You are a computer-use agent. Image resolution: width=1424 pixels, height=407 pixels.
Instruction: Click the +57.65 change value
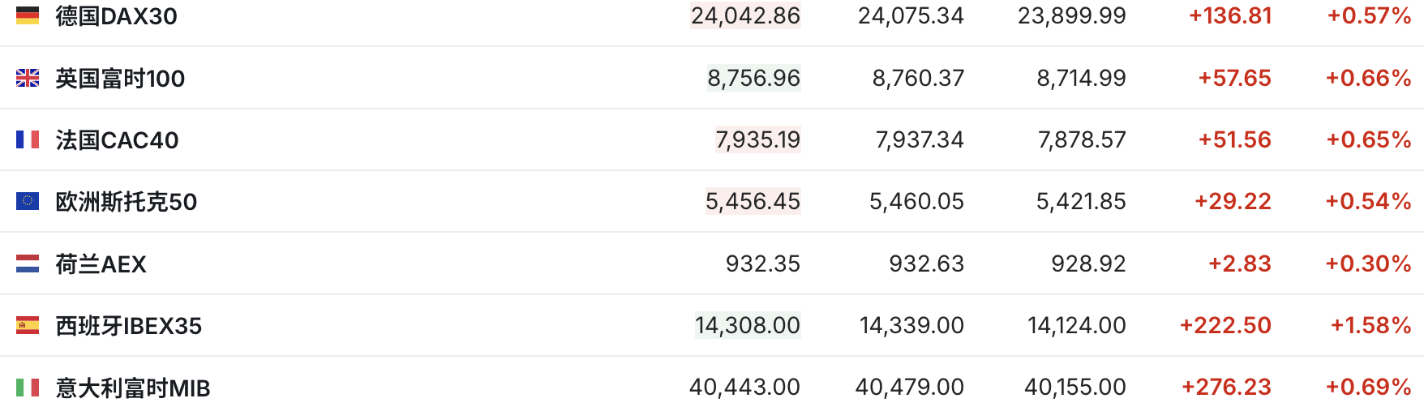[1234, 78]
